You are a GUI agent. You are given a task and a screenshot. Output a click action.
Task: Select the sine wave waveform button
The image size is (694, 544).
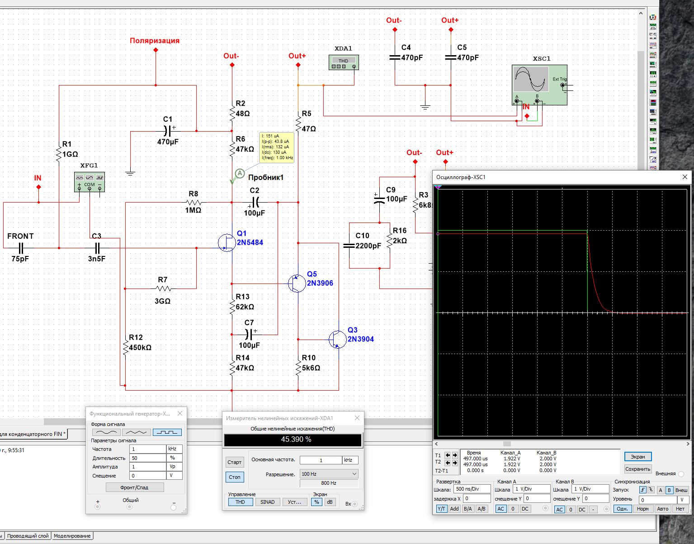tap(106, 432)
